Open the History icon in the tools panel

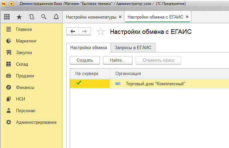[31, 17]
